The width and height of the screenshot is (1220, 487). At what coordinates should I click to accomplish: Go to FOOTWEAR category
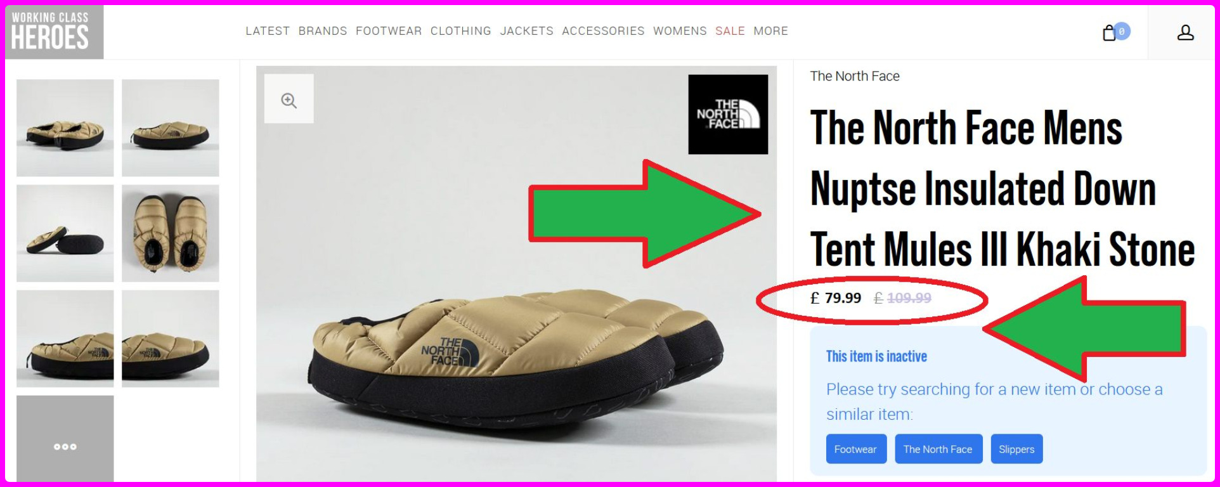point(389,31)
